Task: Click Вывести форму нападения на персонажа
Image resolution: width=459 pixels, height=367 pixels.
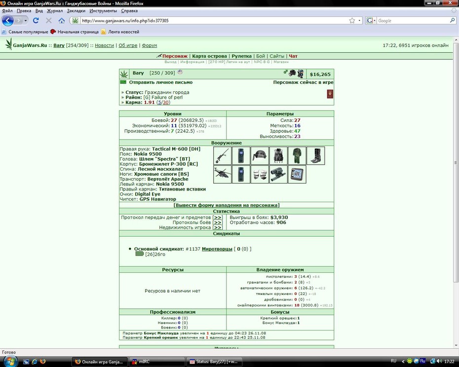Action: click(227, 205)
